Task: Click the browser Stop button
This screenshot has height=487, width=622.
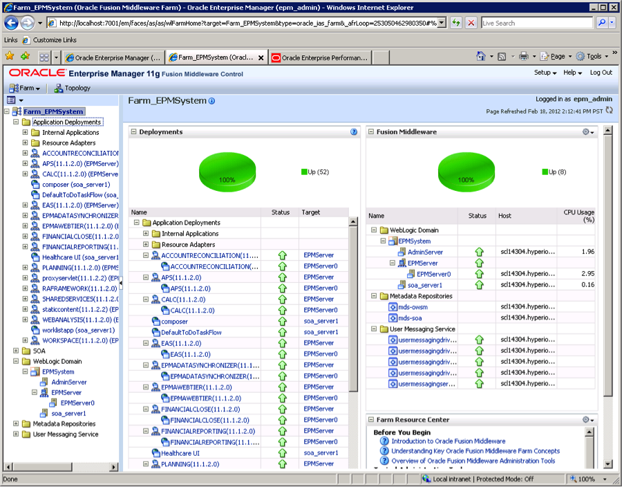Action: click(471, 23)
